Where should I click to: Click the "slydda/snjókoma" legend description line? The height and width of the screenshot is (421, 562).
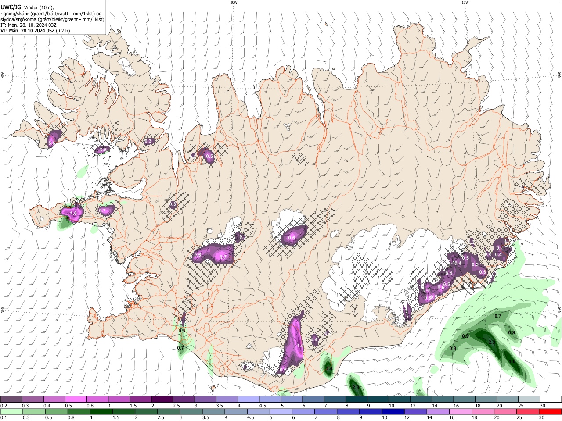tap(52, 19)
